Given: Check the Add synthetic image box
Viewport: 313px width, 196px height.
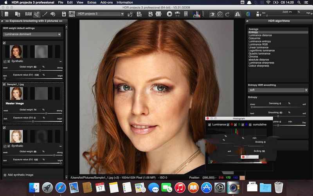Looking at the screenshot, I should pos(5,174).
